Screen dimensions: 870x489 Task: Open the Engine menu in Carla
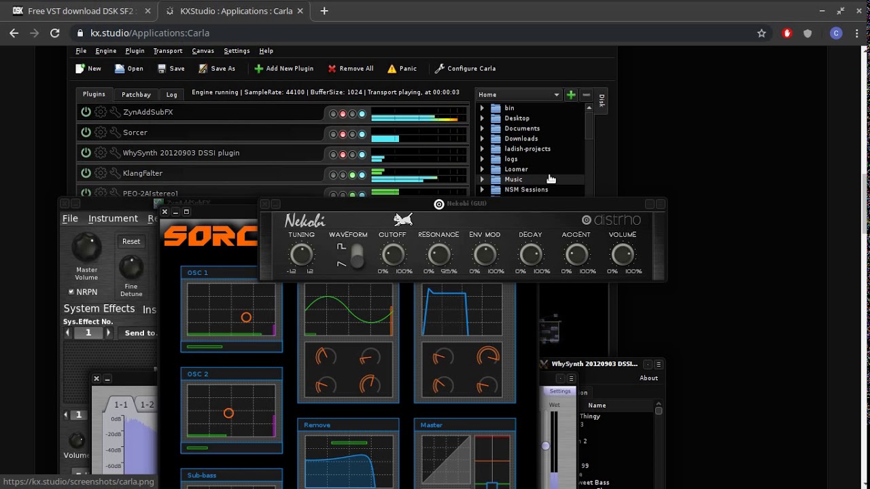(x=105, y=51)
